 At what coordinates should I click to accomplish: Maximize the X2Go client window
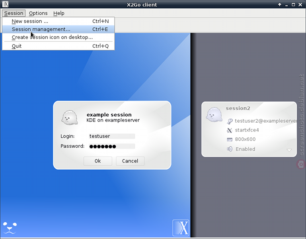point(293,4)
